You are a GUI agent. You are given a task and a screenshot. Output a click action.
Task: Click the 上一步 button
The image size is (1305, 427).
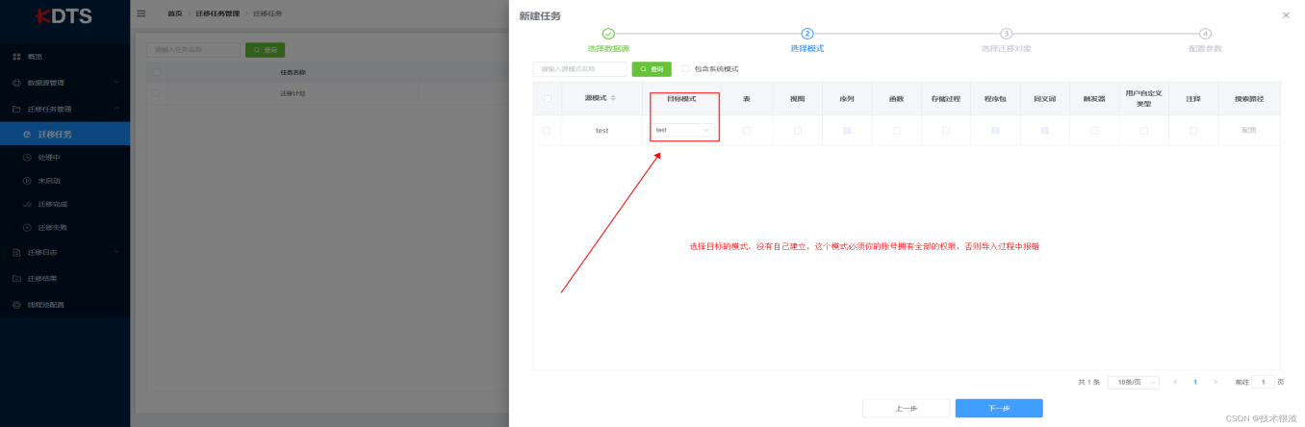tap(906, 409)
